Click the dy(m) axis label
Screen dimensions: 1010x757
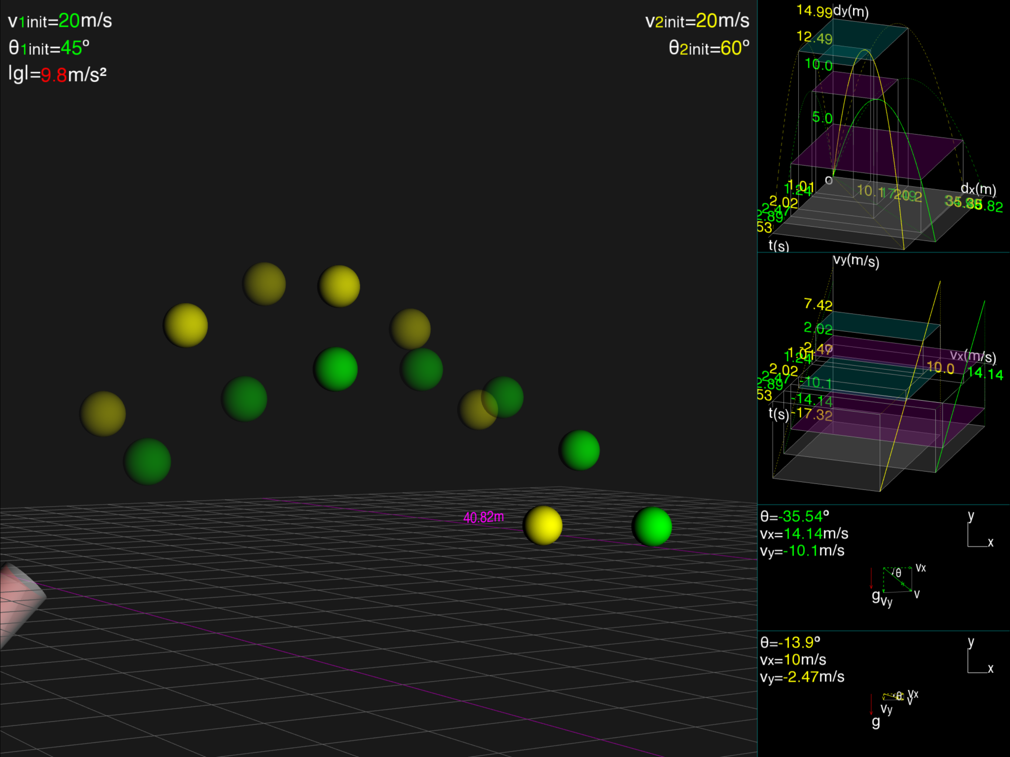click(x=851, y=11)
